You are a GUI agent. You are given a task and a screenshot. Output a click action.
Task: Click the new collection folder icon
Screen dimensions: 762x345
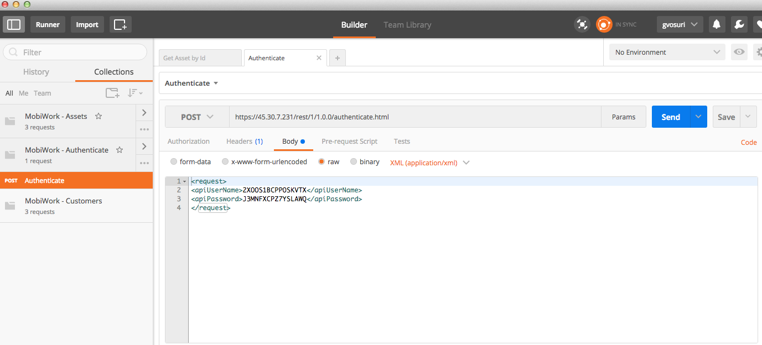[x=112, y=93]
